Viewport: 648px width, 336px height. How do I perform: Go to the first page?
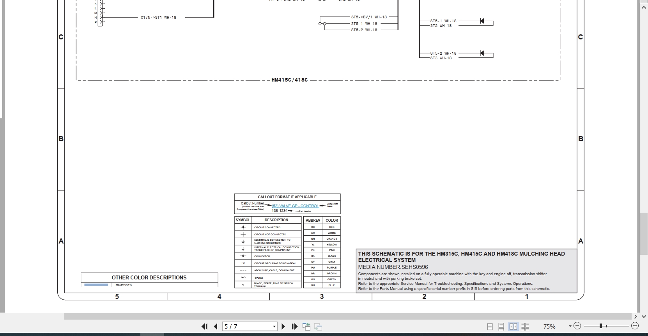pos(204,326)
